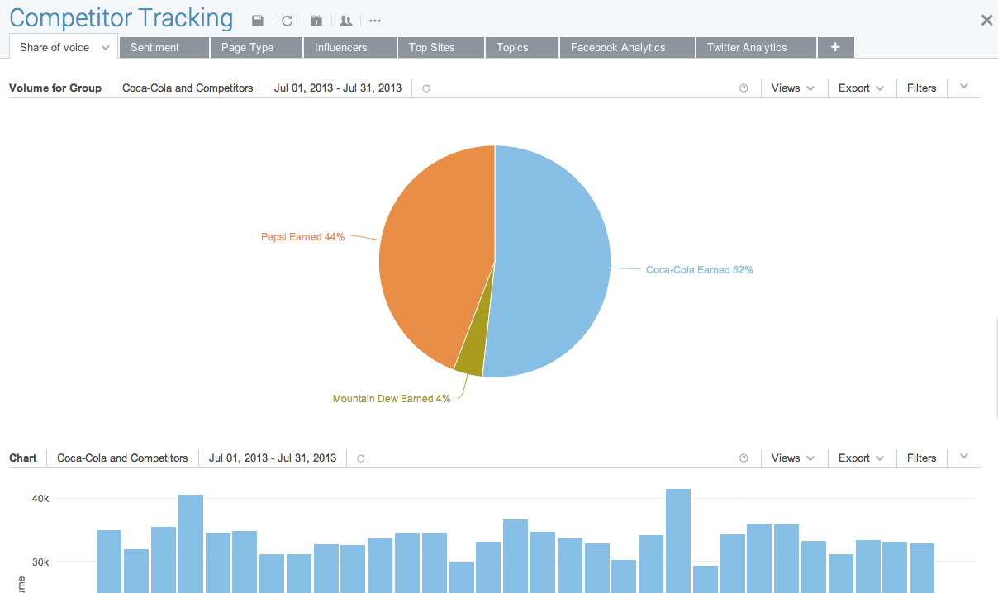The width and height of the screenshot is (998, 593).
Task: Expand the chevron after Filters in Volume panel
Action: coord(964,87)
